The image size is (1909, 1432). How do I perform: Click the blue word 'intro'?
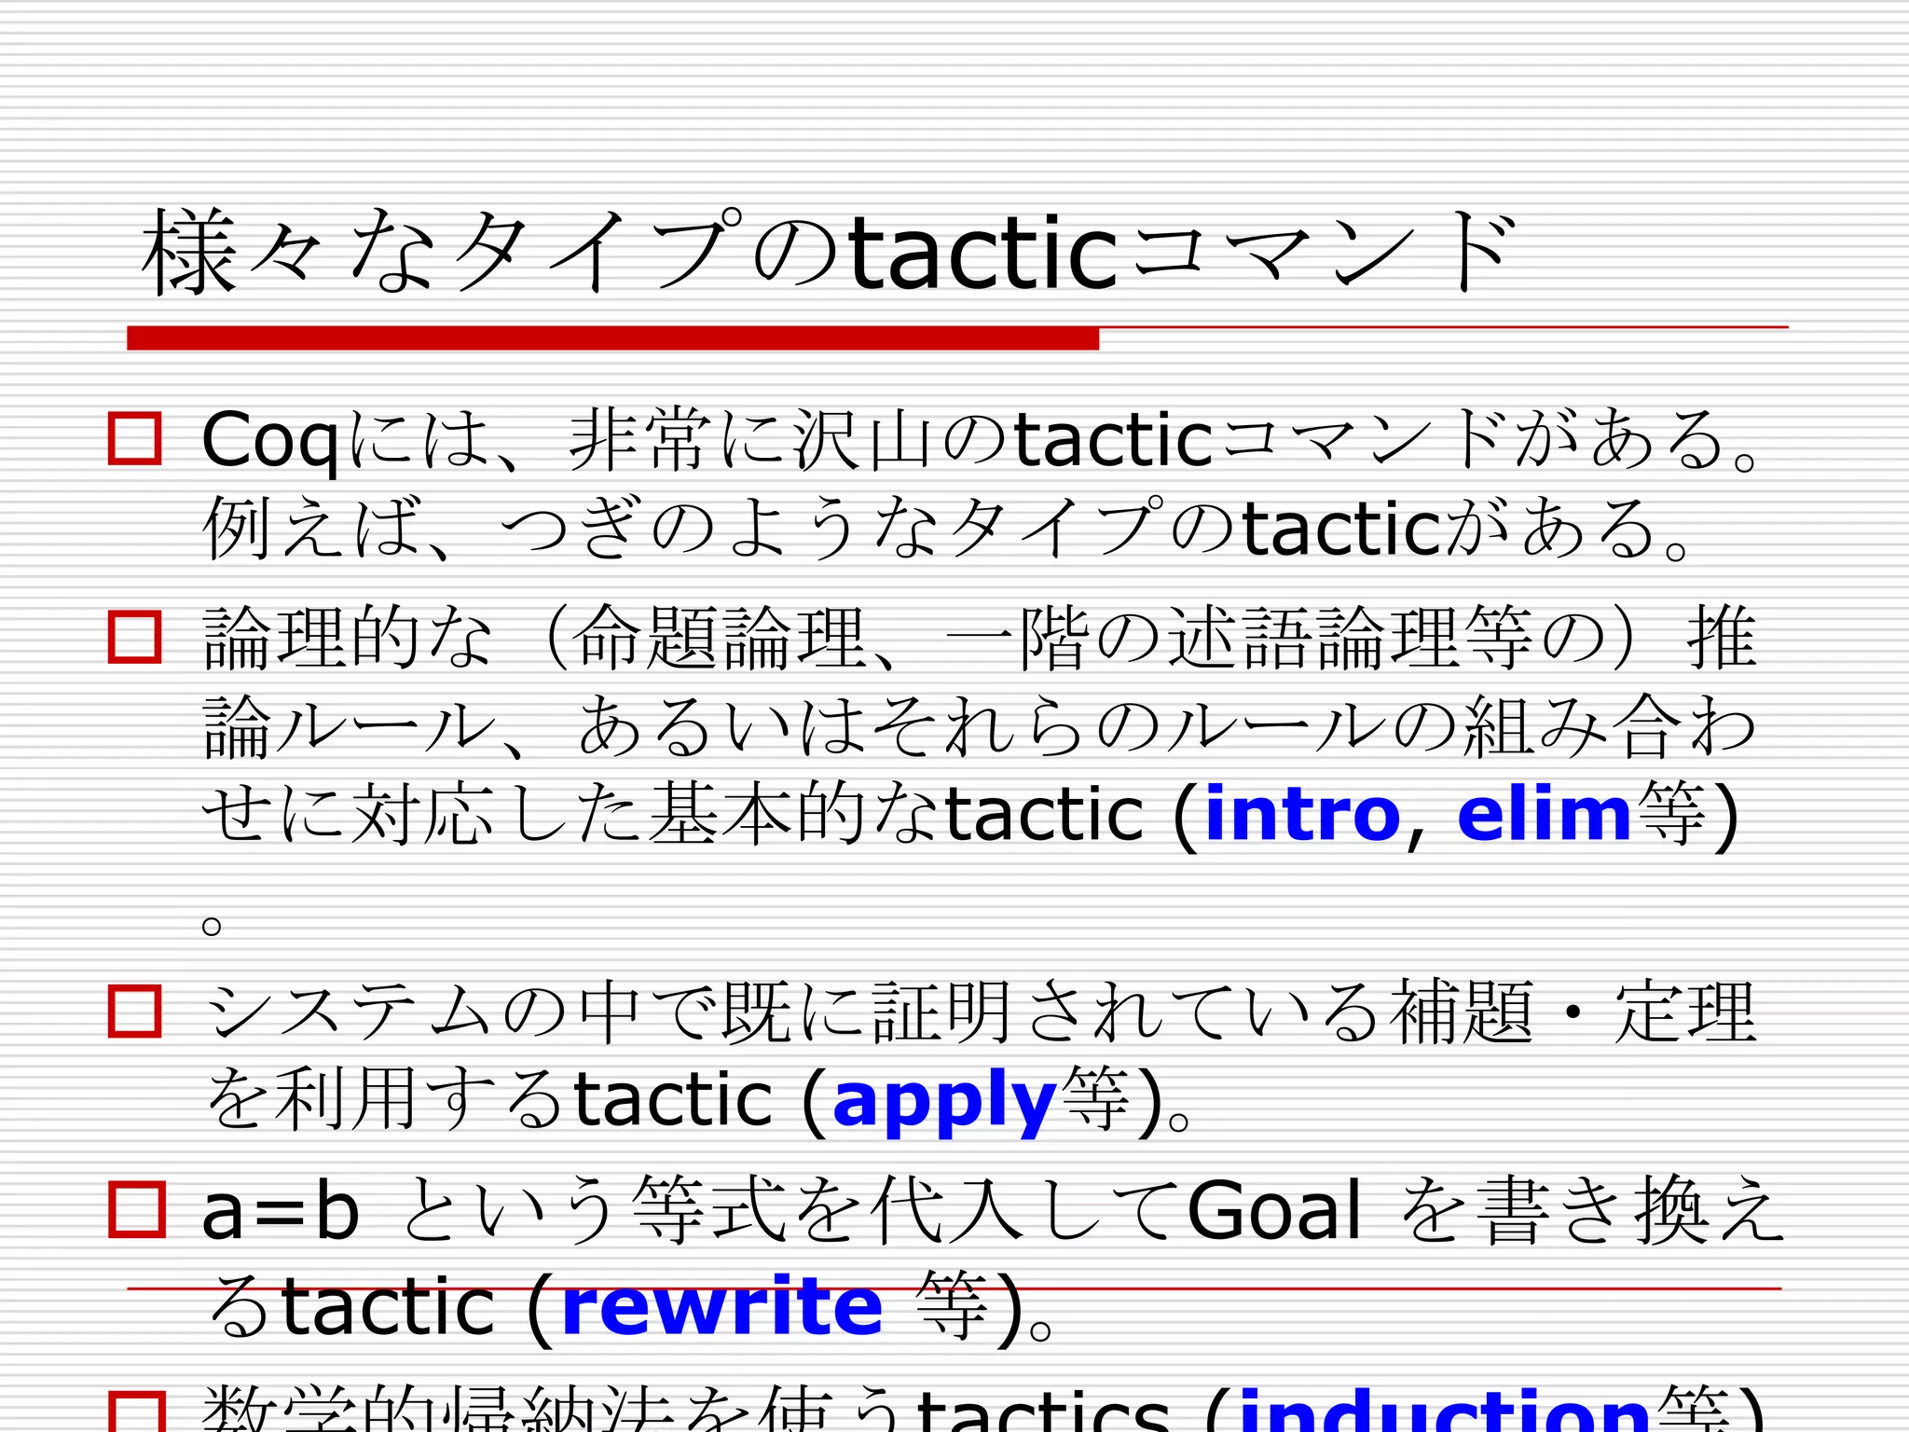click(x=1302, y=814)
